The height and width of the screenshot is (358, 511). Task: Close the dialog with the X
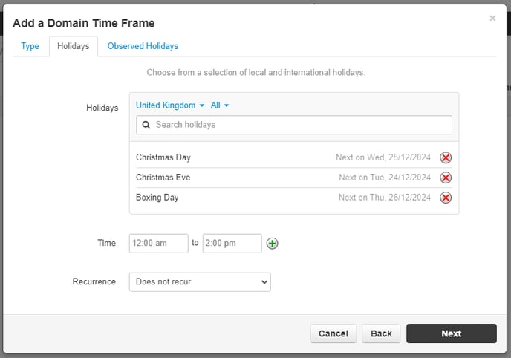(492, 19)
